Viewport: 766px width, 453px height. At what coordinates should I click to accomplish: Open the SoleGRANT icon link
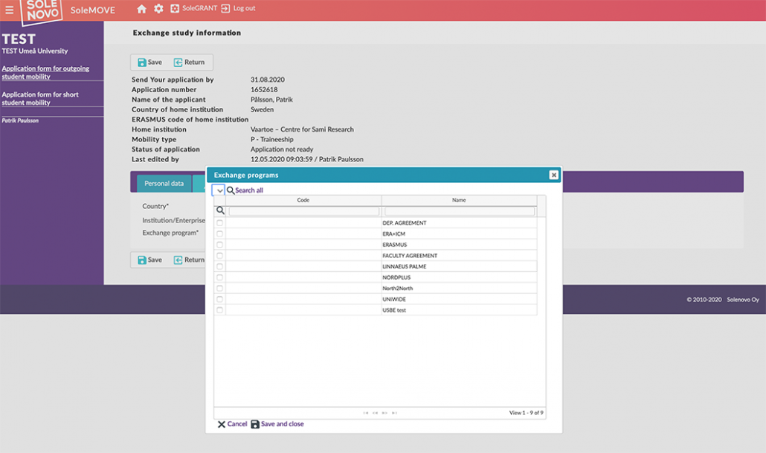coord(175,9)
